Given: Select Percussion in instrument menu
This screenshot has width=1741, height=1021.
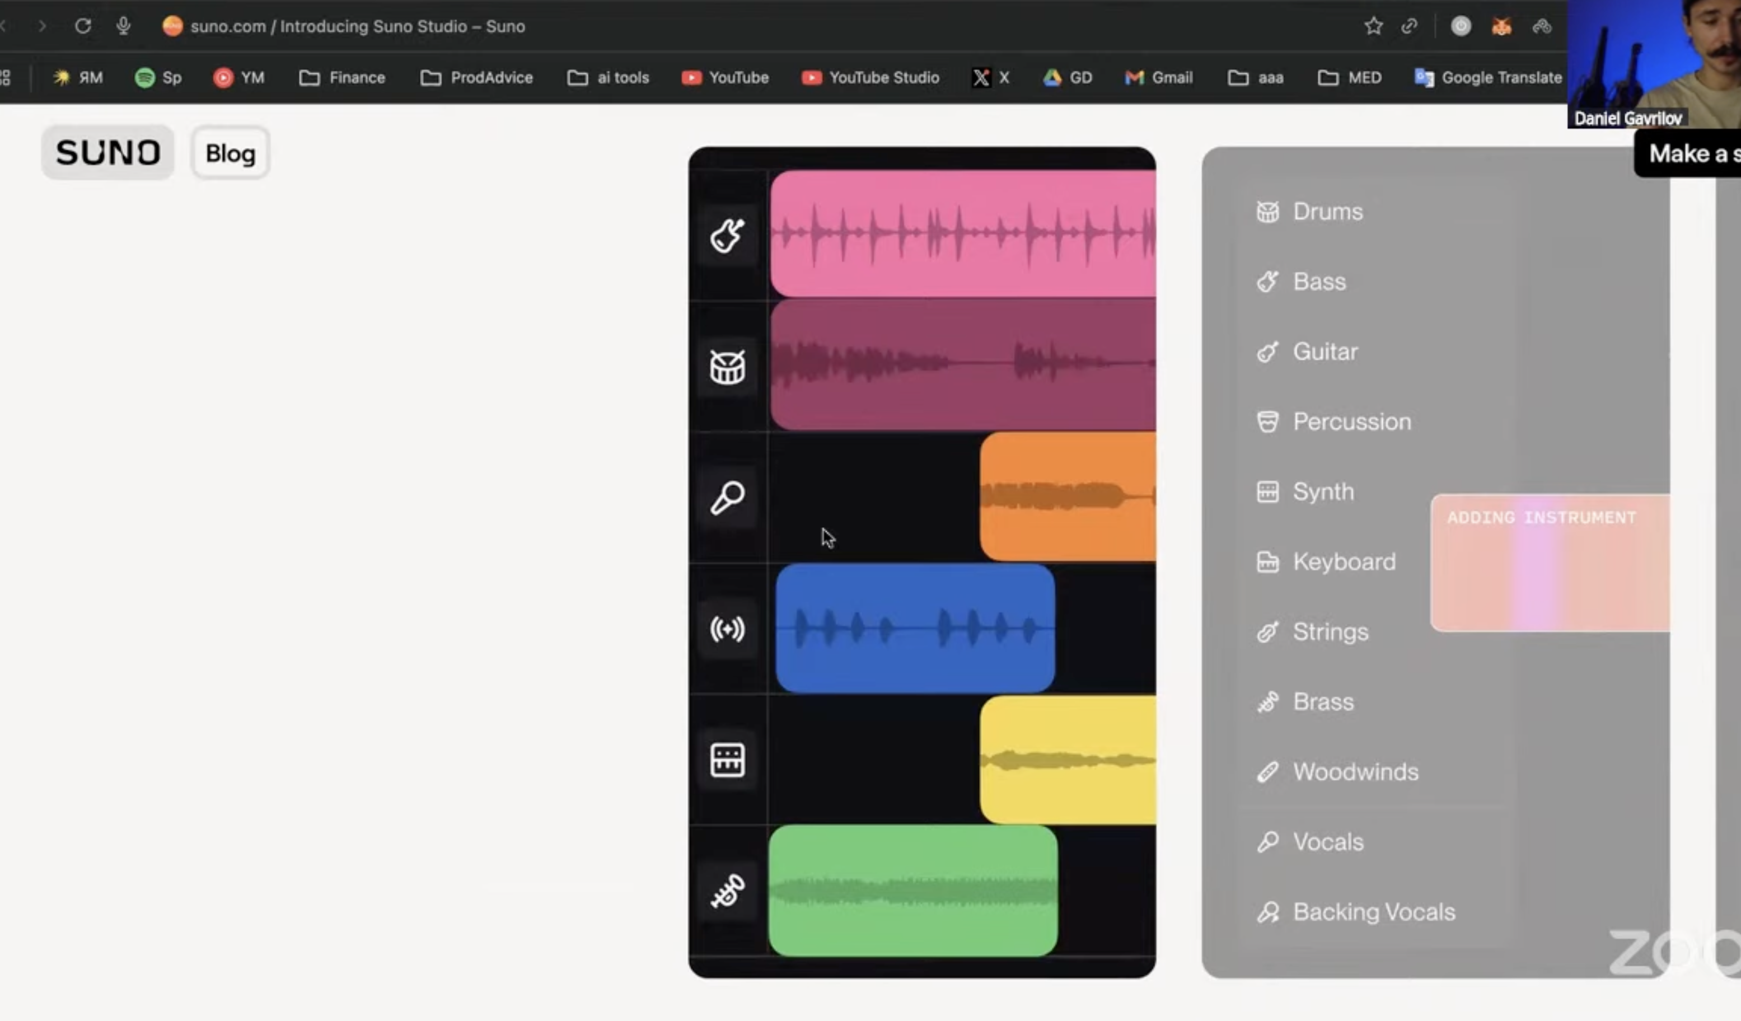Looking at the screenshot, I should 1351,421.
